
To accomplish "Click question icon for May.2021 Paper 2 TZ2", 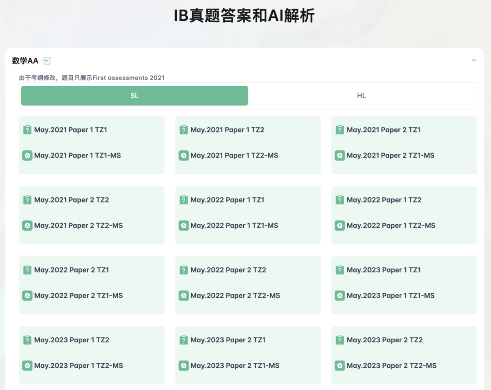I will click(27, 200).
